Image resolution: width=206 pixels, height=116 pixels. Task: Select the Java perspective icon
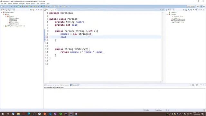tap(201, 6)
